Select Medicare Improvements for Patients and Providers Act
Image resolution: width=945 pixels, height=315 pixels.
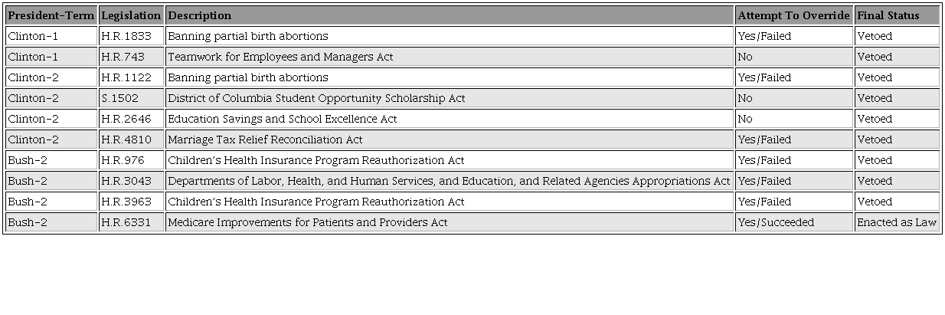click(308, 222)
